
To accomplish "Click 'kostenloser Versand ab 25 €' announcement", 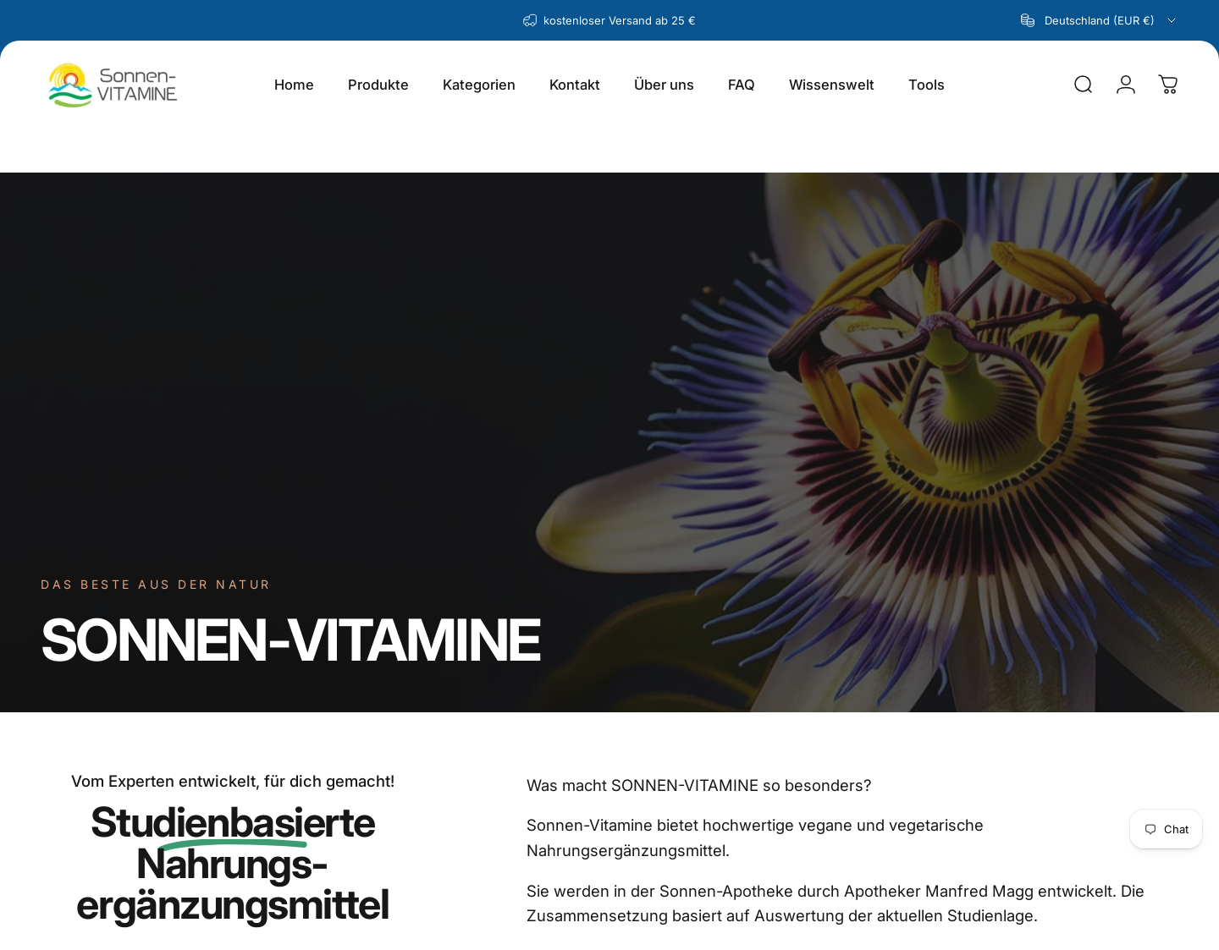I will click(x=619, y=20).
